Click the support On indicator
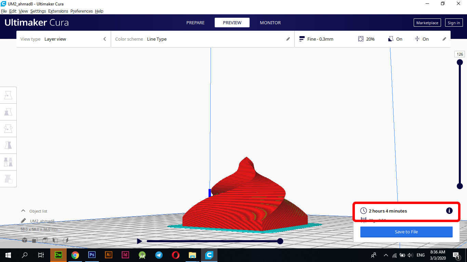467x262 pixels. click(396, 39)
